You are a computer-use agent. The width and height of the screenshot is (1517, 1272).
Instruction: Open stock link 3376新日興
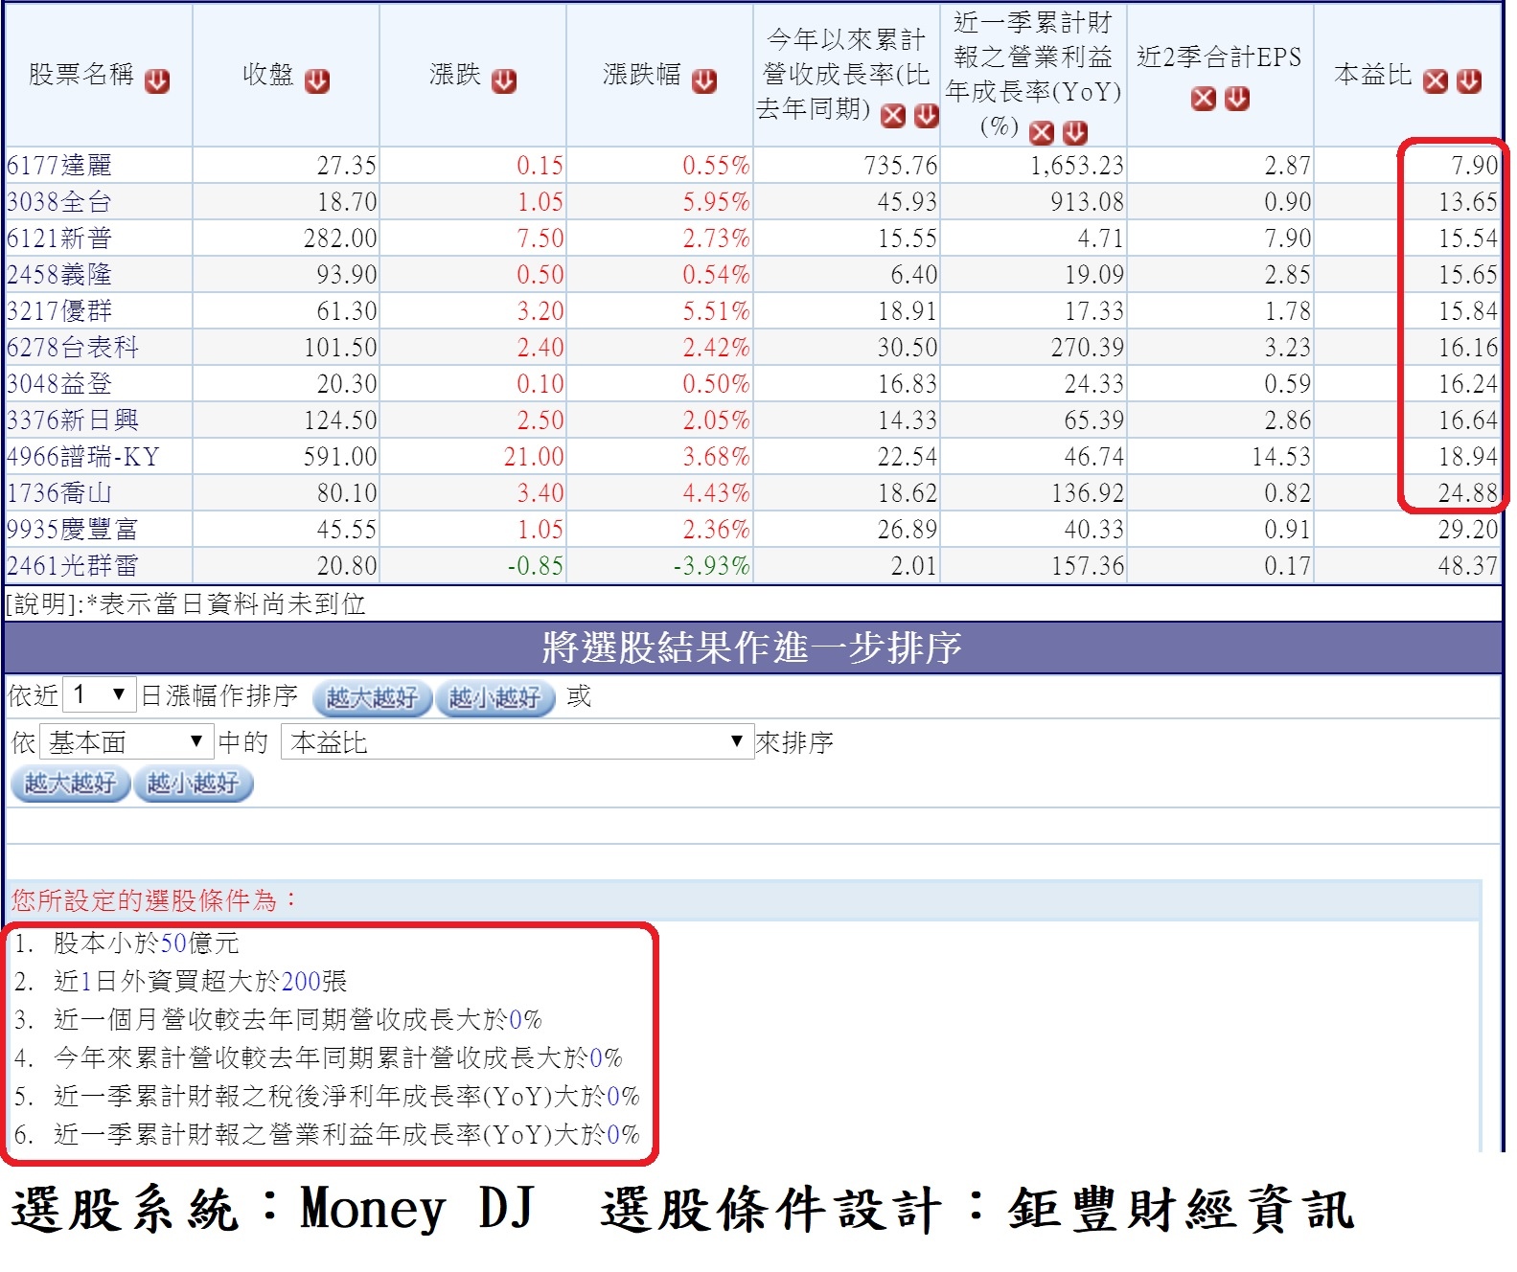(73, 420)
